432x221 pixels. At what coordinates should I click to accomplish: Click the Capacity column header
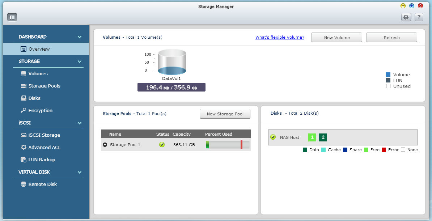tap(182, 134)
